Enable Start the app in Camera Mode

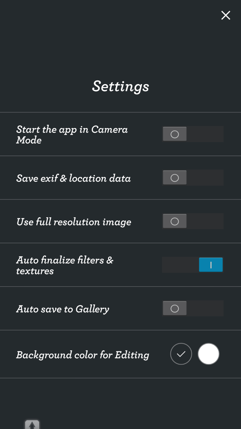click(193, 134)
